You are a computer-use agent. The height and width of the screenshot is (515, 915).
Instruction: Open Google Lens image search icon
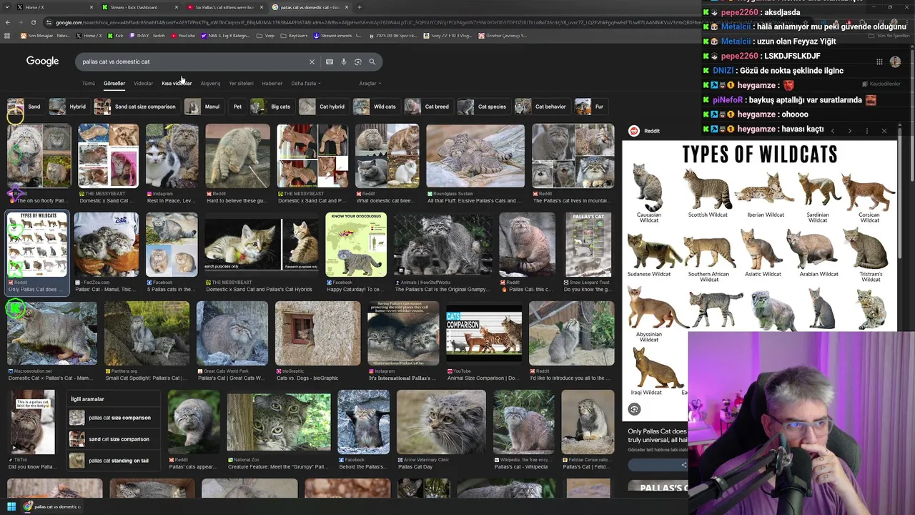(x=358, y=62)
